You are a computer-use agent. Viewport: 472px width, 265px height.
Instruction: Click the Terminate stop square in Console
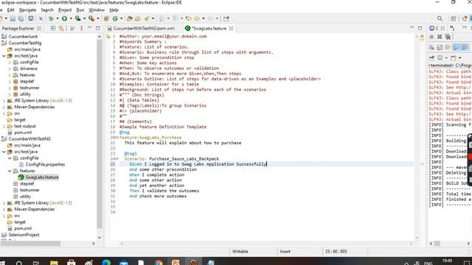coord(431,37)
